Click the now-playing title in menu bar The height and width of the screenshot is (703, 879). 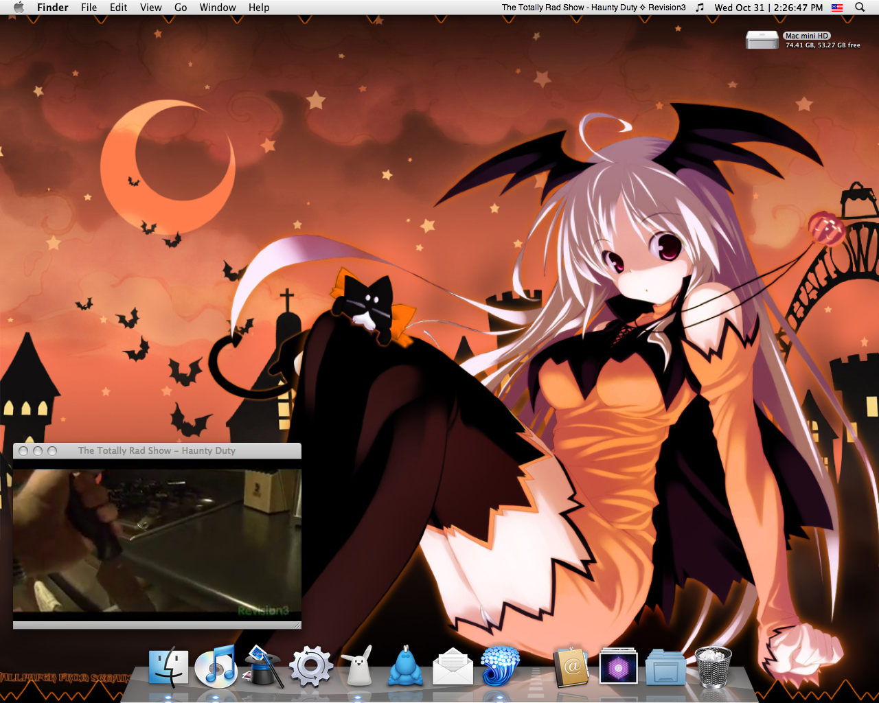pos(593,8)
